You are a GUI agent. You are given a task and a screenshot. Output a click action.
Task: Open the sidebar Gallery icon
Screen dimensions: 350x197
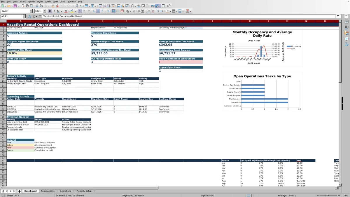click(346, 33)
